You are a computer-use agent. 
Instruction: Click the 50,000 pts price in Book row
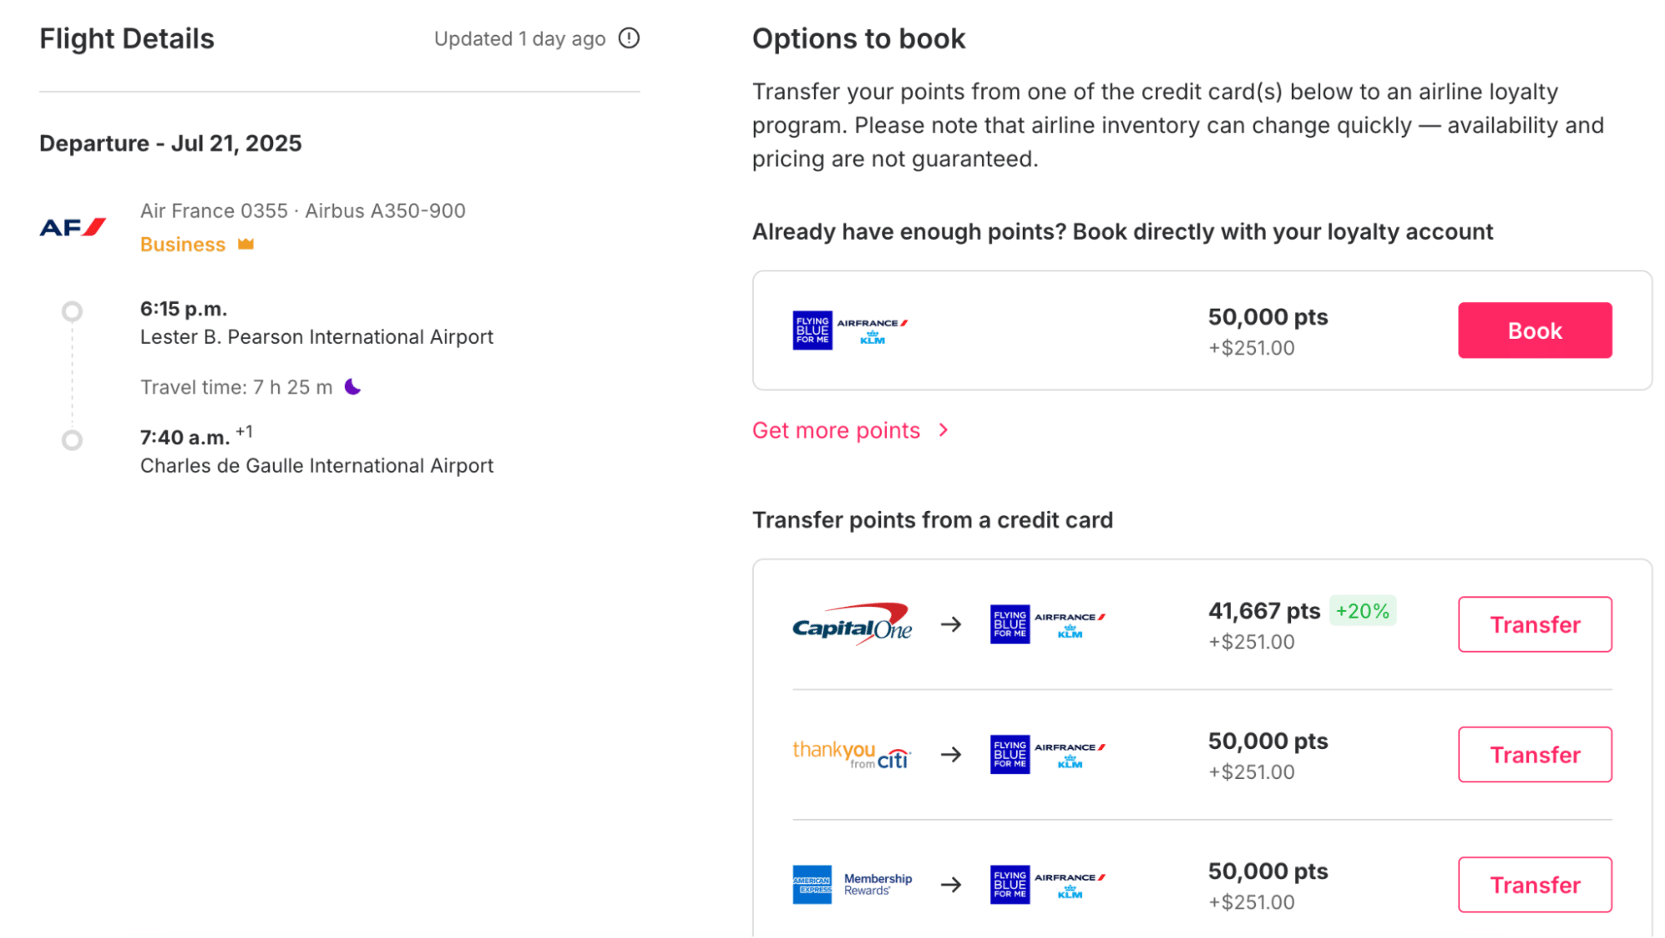tap(1268, 317)
